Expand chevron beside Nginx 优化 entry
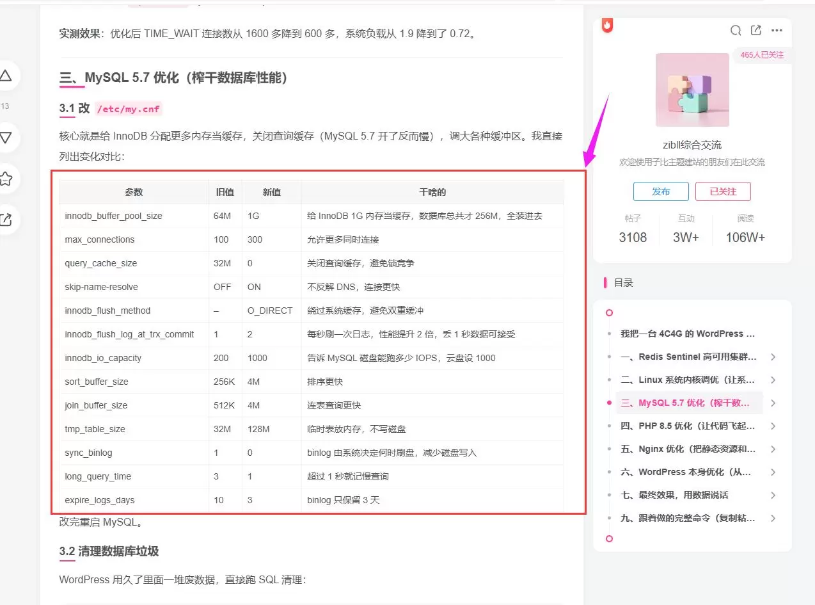The width and height of the screenshot is (815, 605). click(773, 449)
